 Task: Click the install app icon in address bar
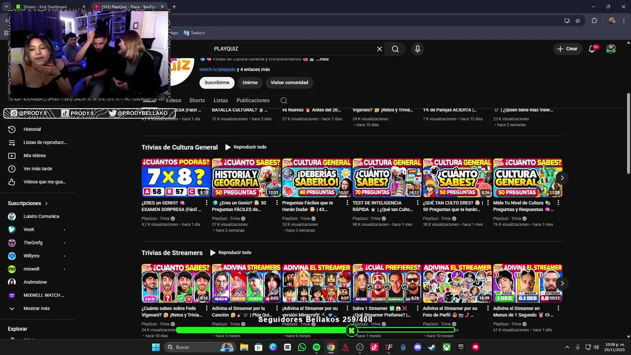567,21
